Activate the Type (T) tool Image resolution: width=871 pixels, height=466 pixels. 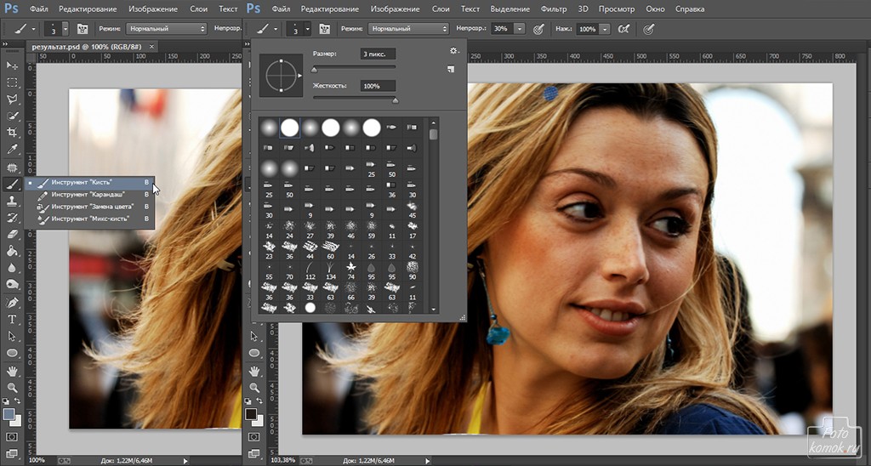[x=13, y=319]
